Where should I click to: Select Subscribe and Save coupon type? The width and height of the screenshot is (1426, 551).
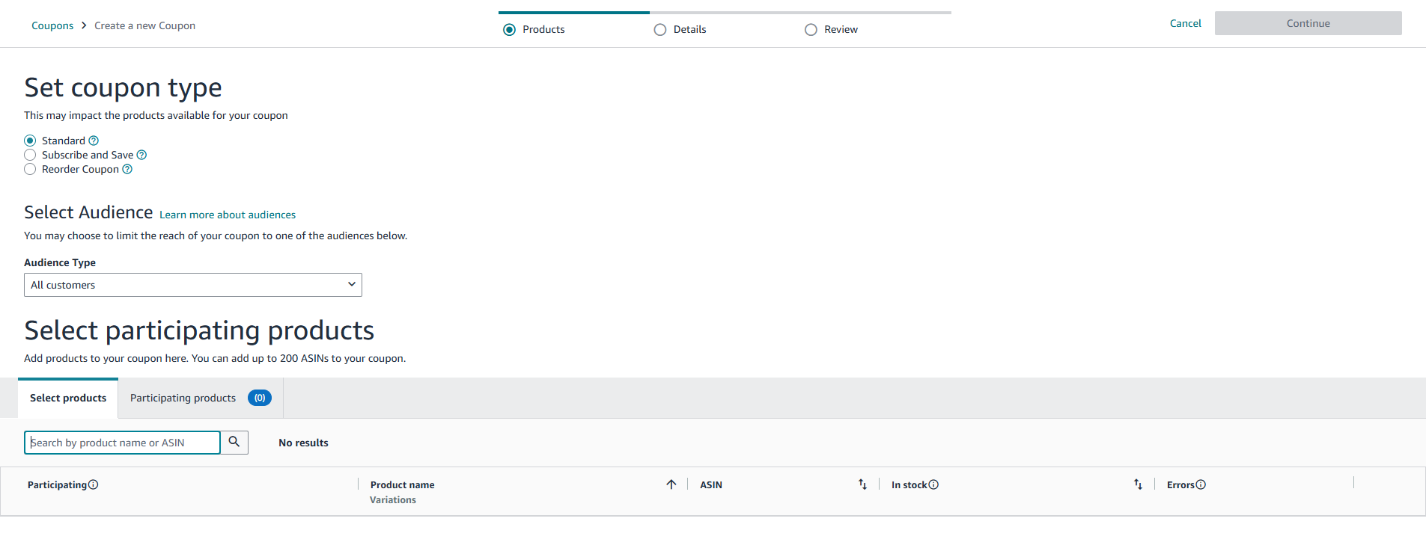pyautogui.click(x=30, y=155)
